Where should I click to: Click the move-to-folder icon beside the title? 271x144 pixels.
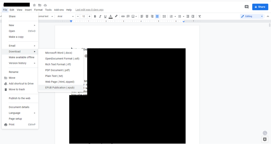(x=40, y=5)
